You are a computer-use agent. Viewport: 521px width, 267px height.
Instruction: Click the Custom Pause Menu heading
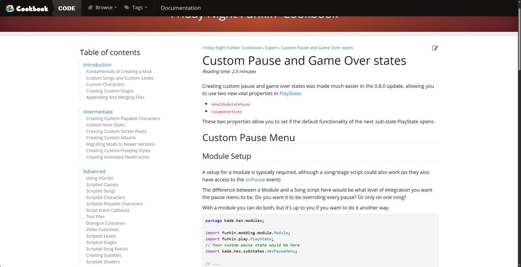click(249, 138)
